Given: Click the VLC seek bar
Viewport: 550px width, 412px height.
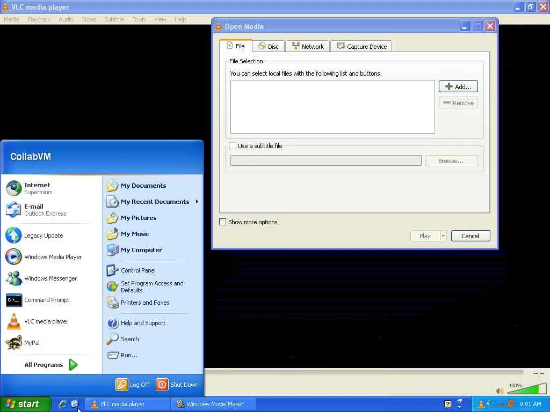Looking at the screenshot, I should 365,373.
